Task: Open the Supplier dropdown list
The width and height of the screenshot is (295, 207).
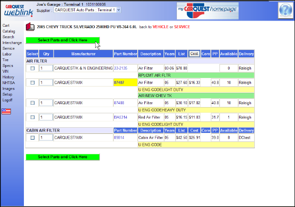Action: (x=87, y=10)
